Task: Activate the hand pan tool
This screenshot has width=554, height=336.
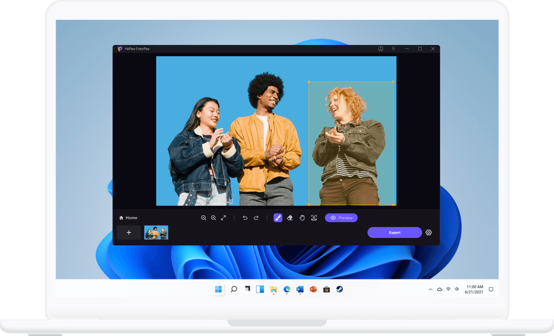Action: (x=302, y=218)
